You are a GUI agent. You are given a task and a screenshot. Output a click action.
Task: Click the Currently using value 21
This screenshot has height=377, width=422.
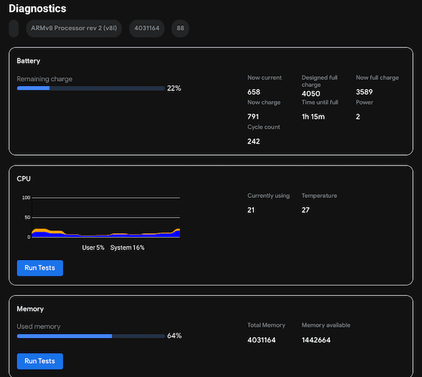coord(252,210)
